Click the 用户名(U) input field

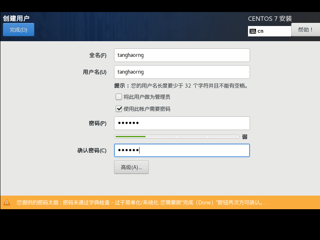[x=182, y=72]
